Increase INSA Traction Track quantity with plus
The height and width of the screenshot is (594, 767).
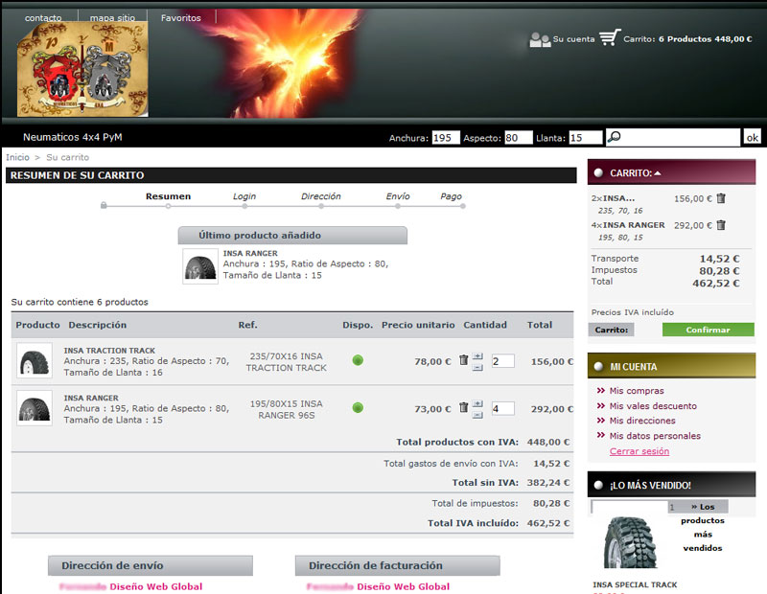(x=478, y=355)
